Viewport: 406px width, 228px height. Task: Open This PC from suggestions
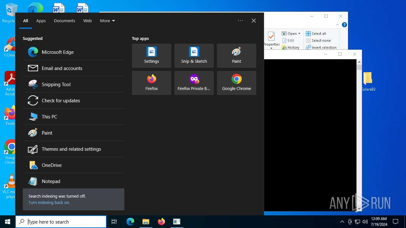(74, 117)
